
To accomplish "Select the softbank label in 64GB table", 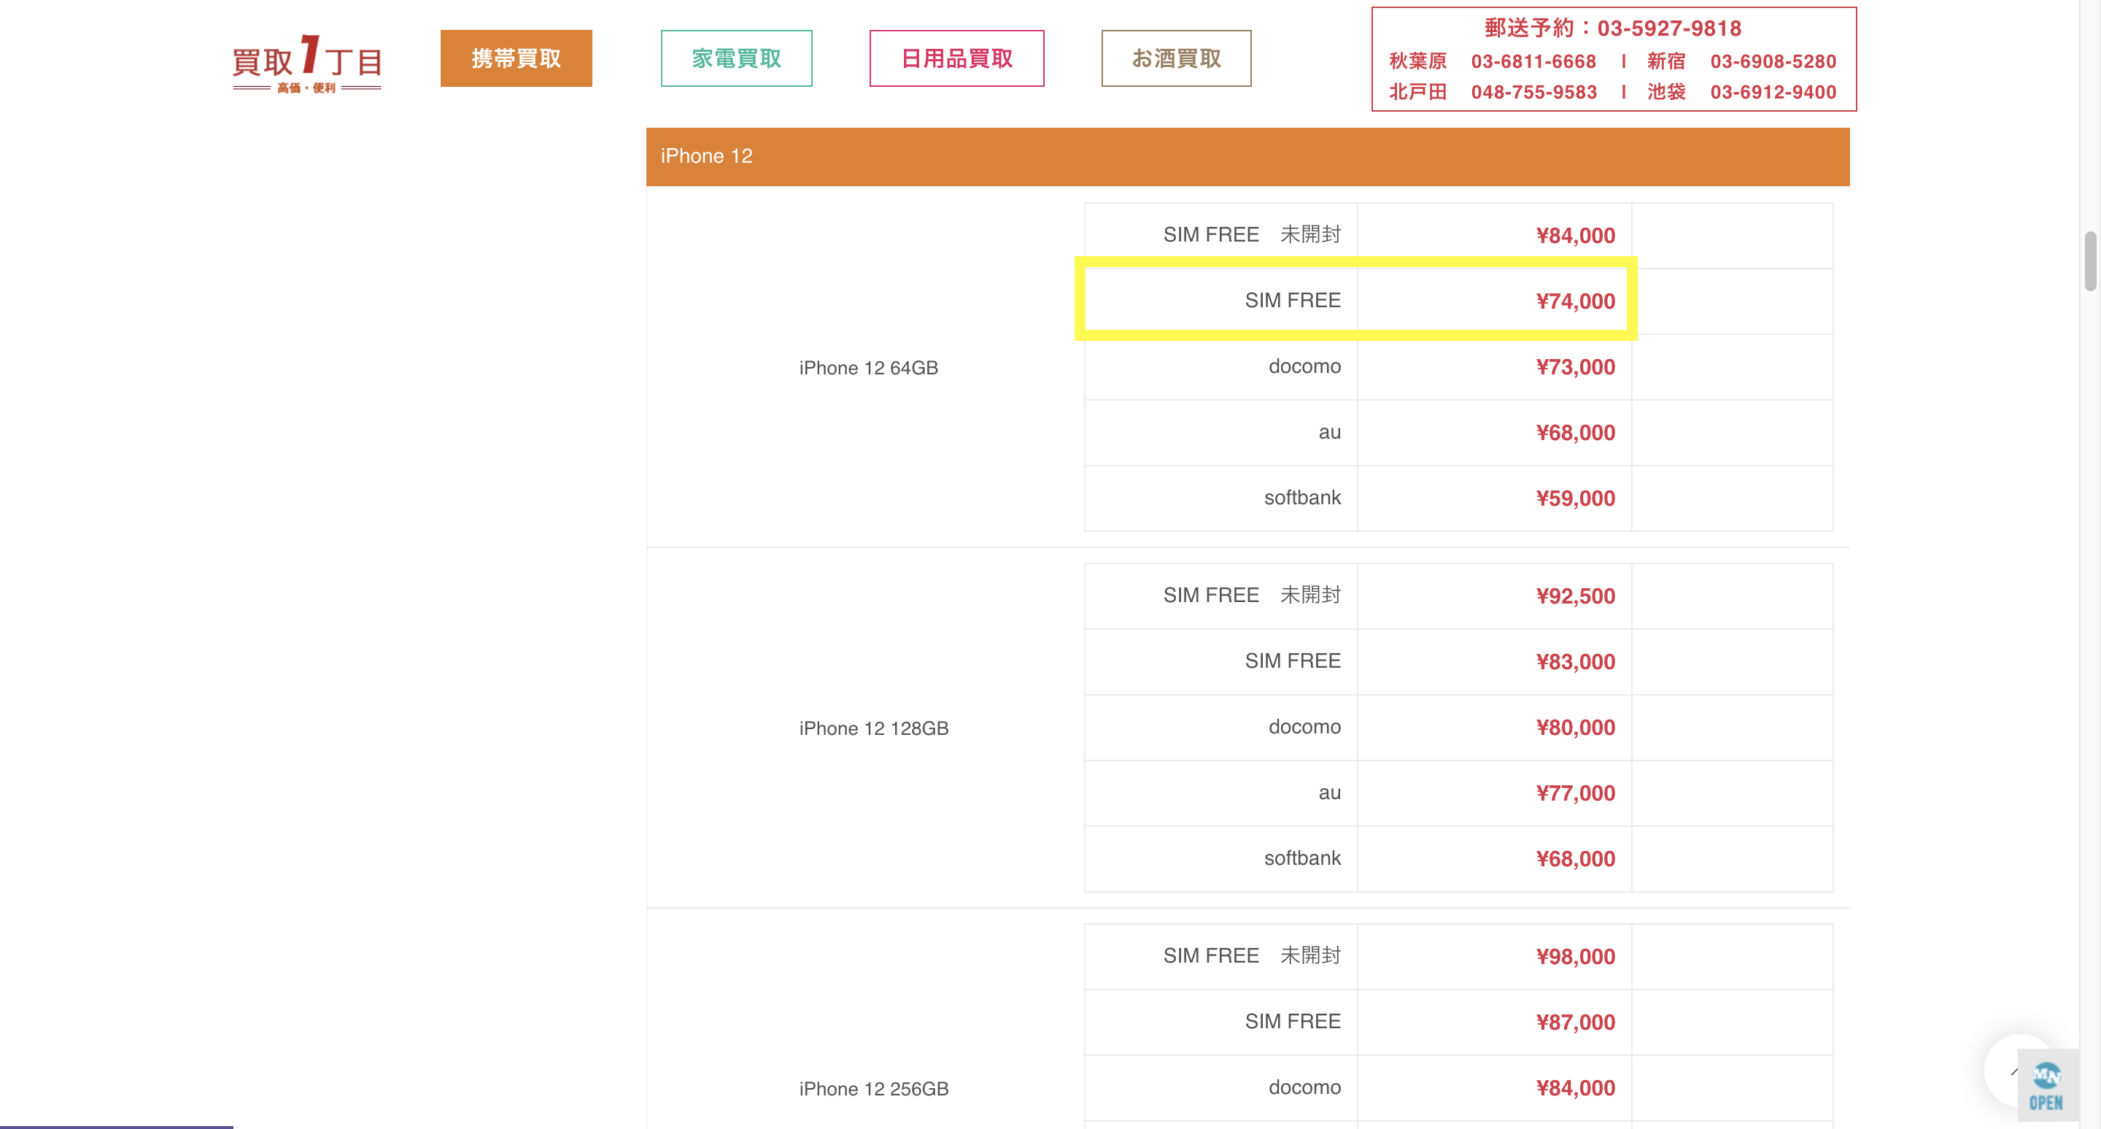I will 1301,498.
